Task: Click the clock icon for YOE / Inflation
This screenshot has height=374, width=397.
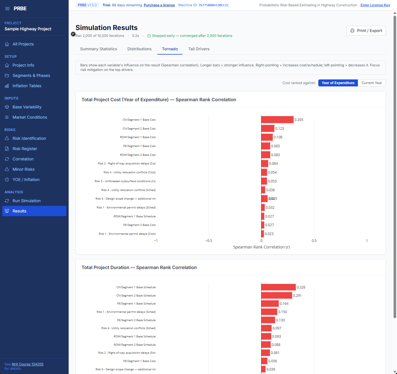Action: [x=7, y=180]
